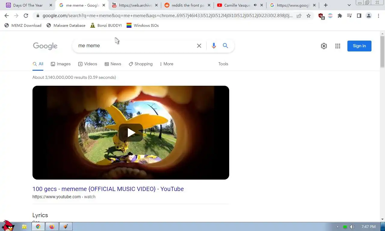This screenshot has width=385, height=231.
Task: Switch to the Shopping results tab
Action: point(140,64)
